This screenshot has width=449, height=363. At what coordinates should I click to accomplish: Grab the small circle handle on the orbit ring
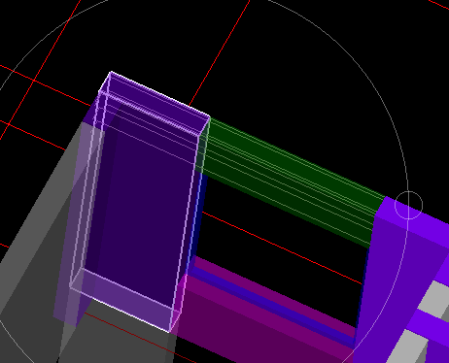[x=408, y=205]
